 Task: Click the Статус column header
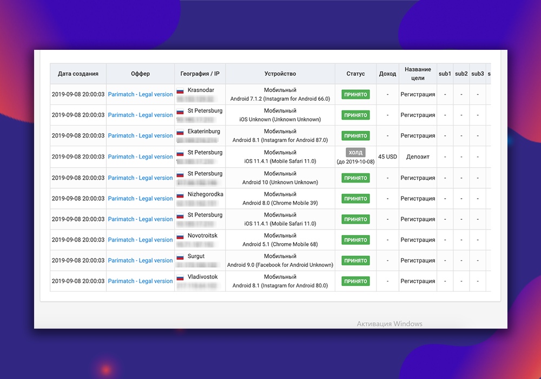(355, 74)
